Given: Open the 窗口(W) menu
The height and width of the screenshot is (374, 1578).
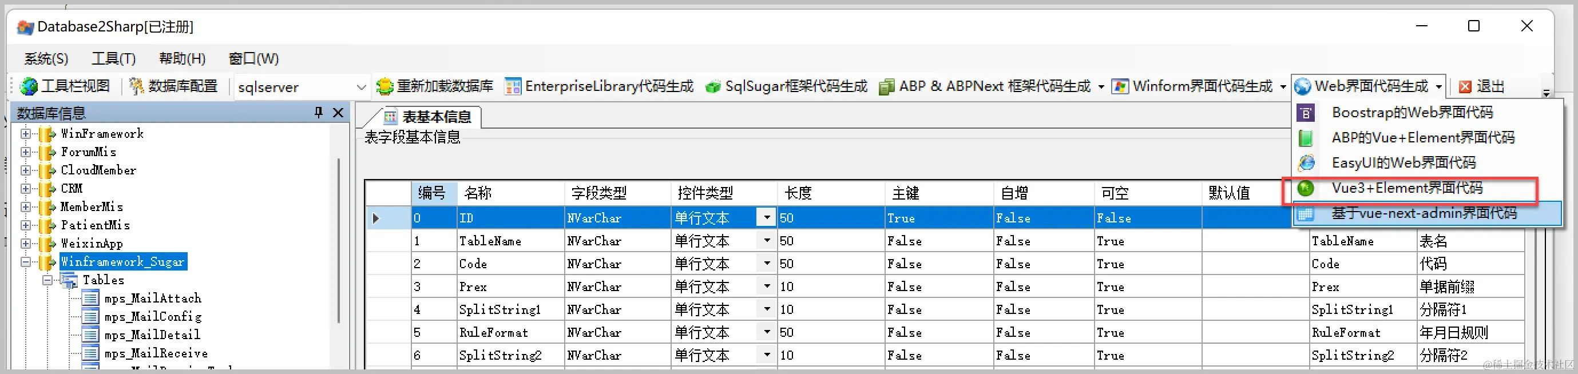Looking at the screenshot, I should [253, 59].
